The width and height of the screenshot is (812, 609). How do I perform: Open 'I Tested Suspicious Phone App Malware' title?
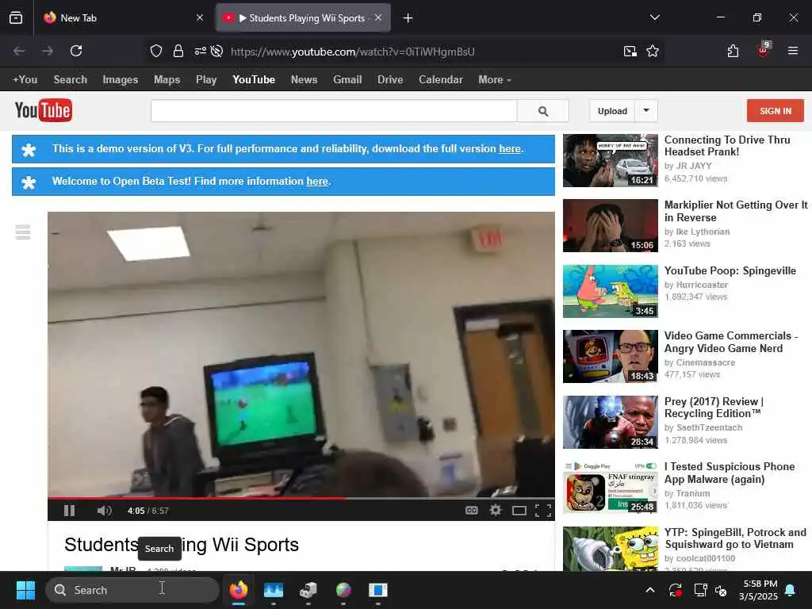[730, 473]
